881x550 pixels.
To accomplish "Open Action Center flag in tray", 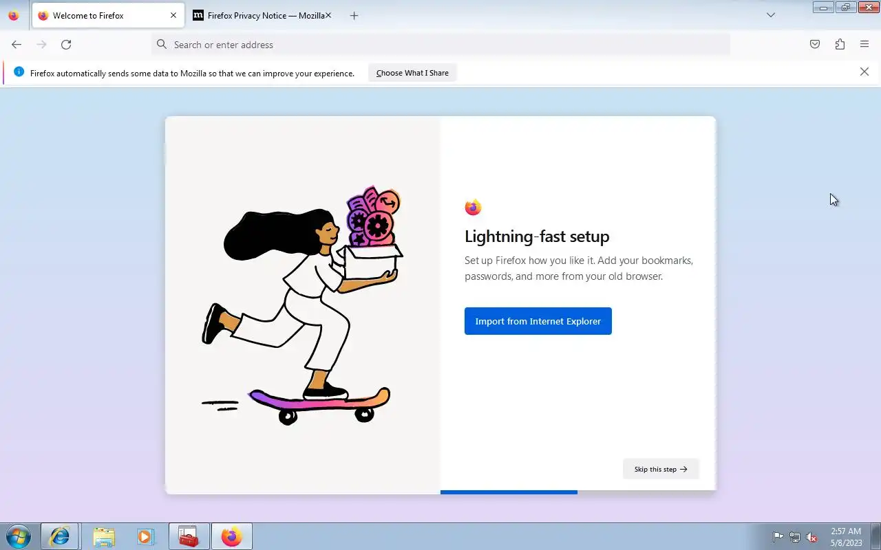I will click(x=778, y=537).
